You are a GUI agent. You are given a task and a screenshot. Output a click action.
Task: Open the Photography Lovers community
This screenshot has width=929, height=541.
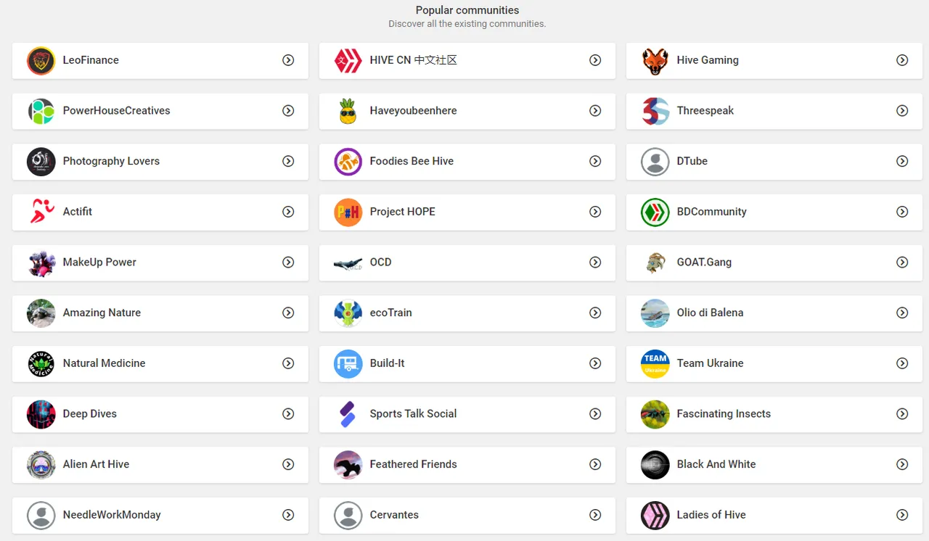(x=160, y=162)
